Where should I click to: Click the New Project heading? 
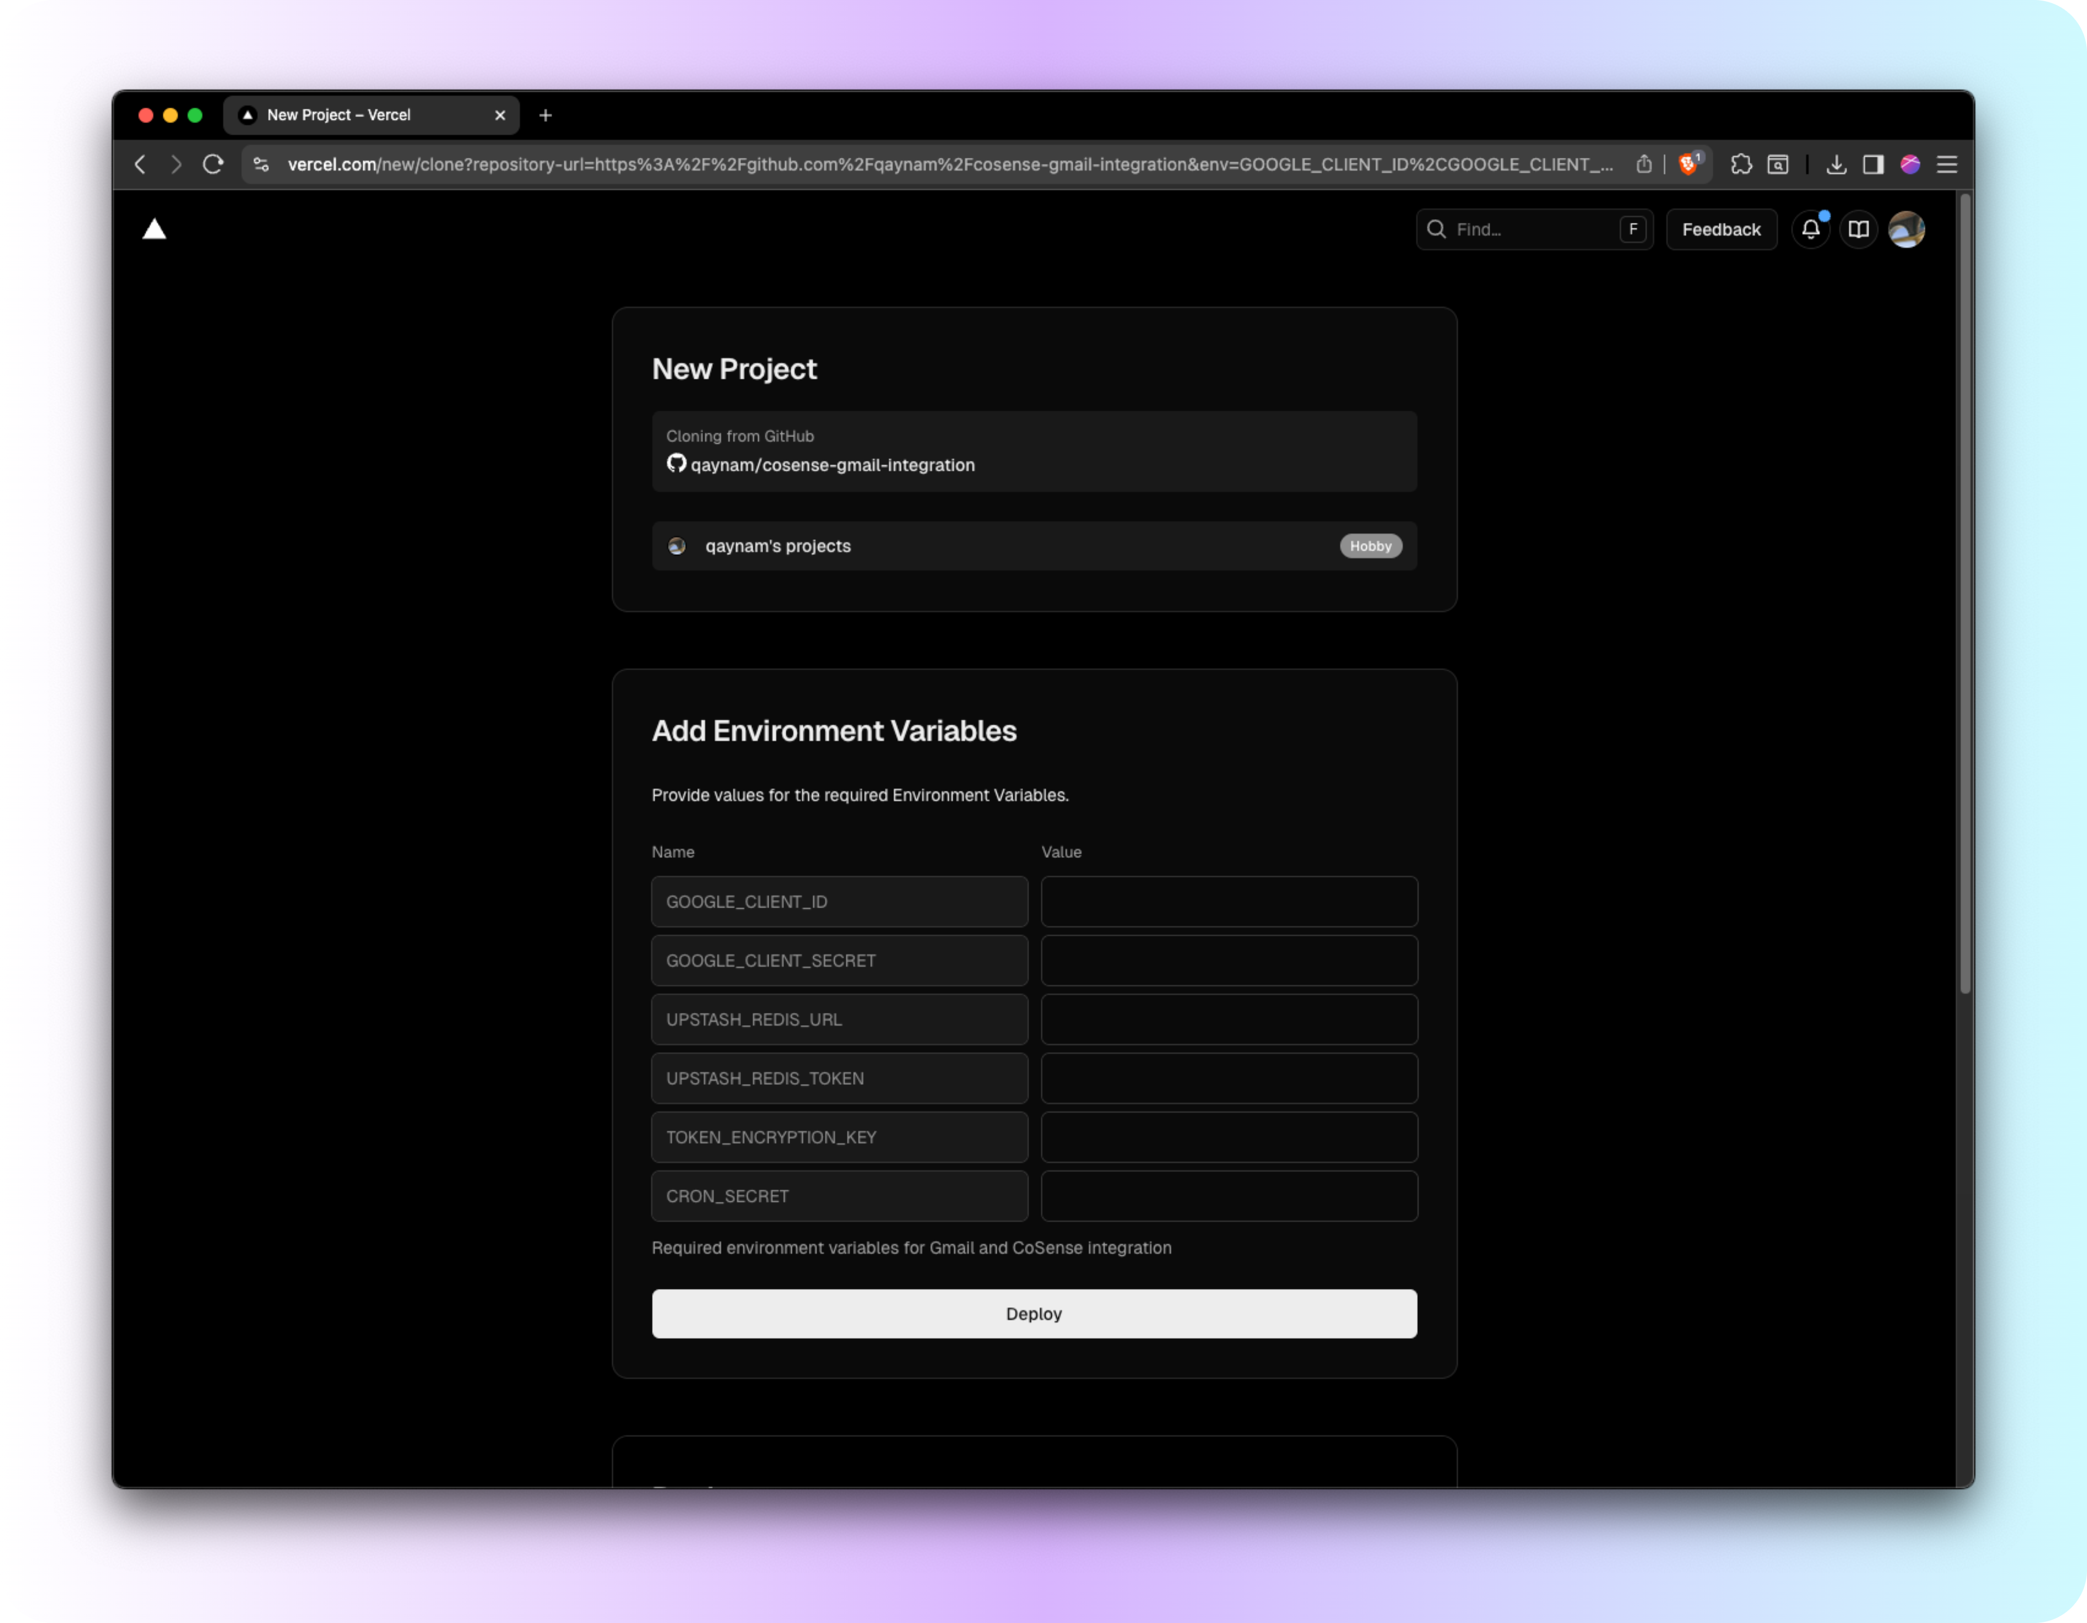point(734,369)
